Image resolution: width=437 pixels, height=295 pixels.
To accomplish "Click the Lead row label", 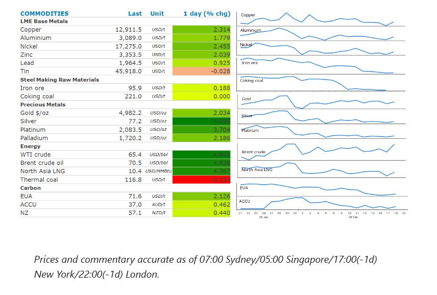I will pos(27,63).
